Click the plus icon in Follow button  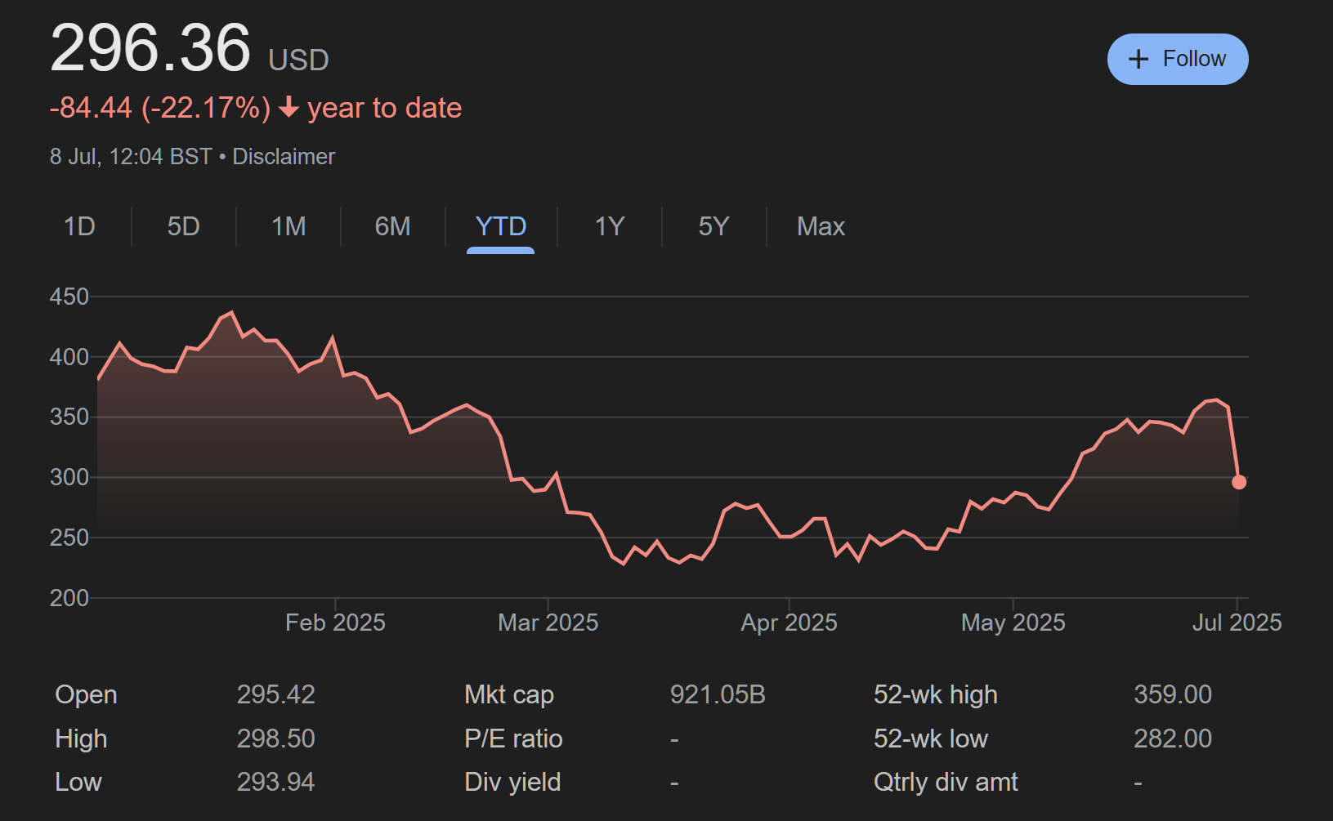pyautogui.click(x=1138, y=59)
